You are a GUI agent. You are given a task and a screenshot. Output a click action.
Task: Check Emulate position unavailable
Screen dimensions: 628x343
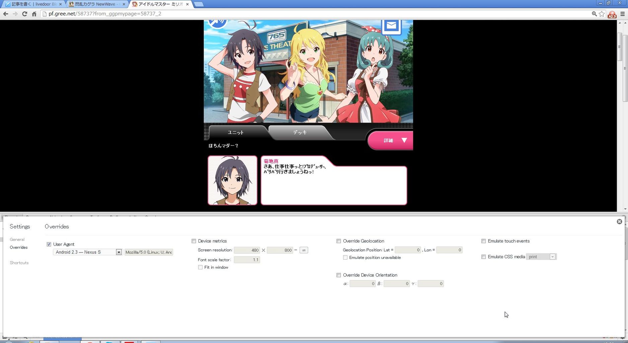(x=345, y=258)
